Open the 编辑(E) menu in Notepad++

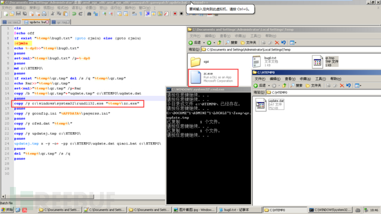pyautogui.click(x=20, y=8)
